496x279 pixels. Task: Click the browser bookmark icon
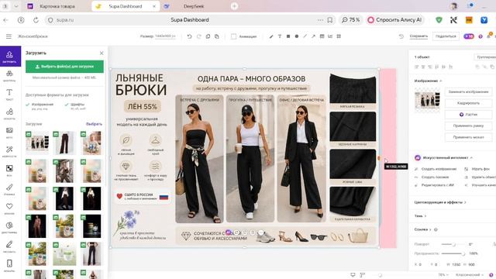tap(330, 20)
